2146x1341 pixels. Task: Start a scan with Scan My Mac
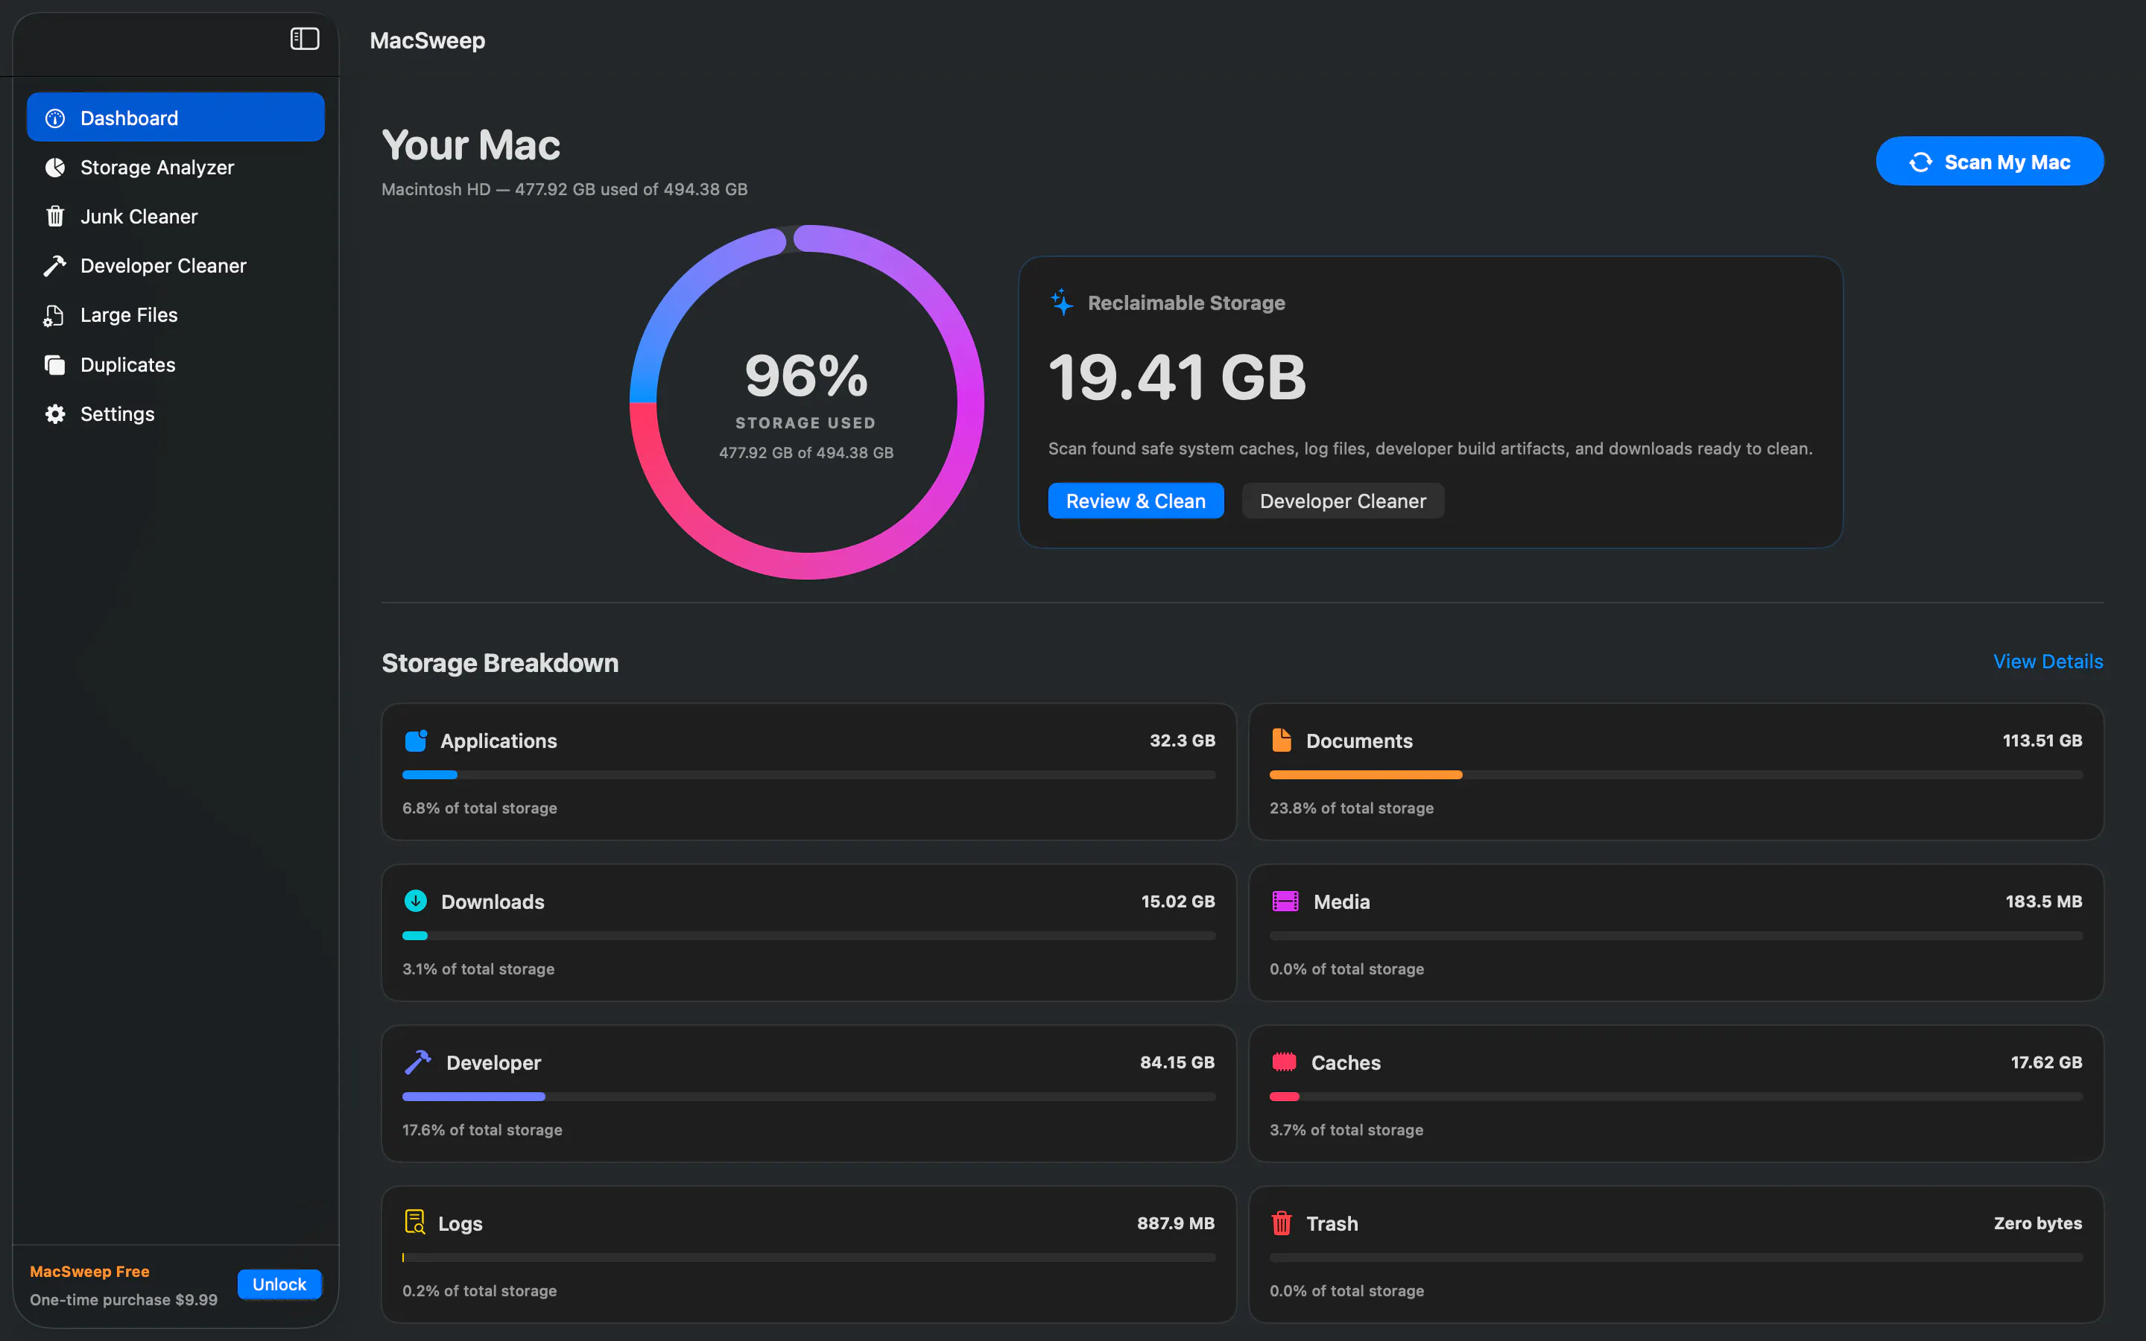click(1989, 162)
